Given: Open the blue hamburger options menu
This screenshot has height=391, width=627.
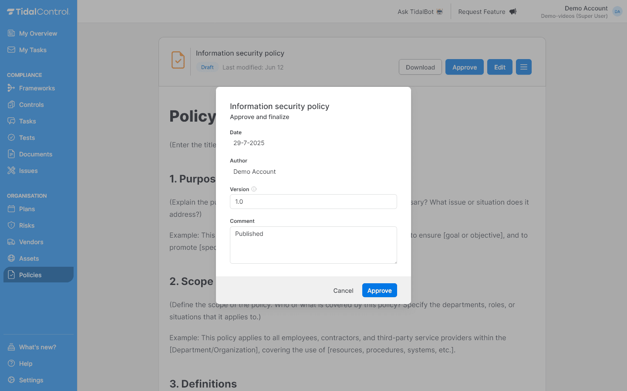Looking at the screenshot, I should click(x=523, y=67).
